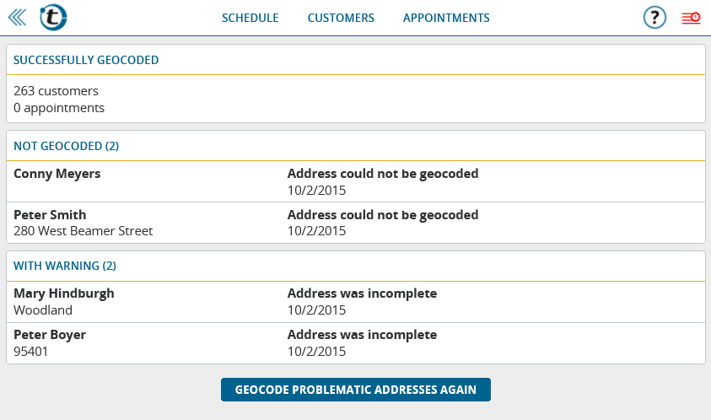Click Woodland address under Mary Hindburgh
The height and width of the screenshot is (420, 711).
tap(43, 310)
